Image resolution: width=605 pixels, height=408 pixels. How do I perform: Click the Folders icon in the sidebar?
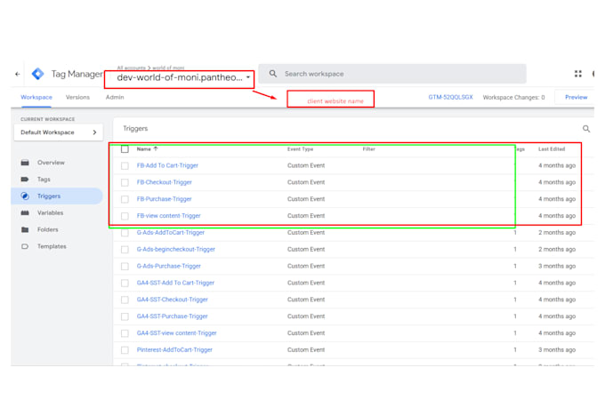pos(25,229)
